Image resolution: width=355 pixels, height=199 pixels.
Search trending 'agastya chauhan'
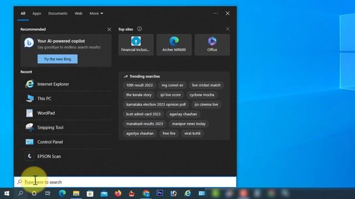tap(140, 133)
